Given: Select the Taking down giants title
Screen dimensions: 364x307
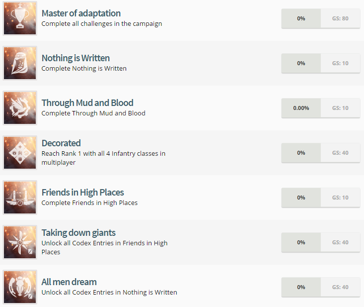Looking at the screenshot, I should (78, 232).
